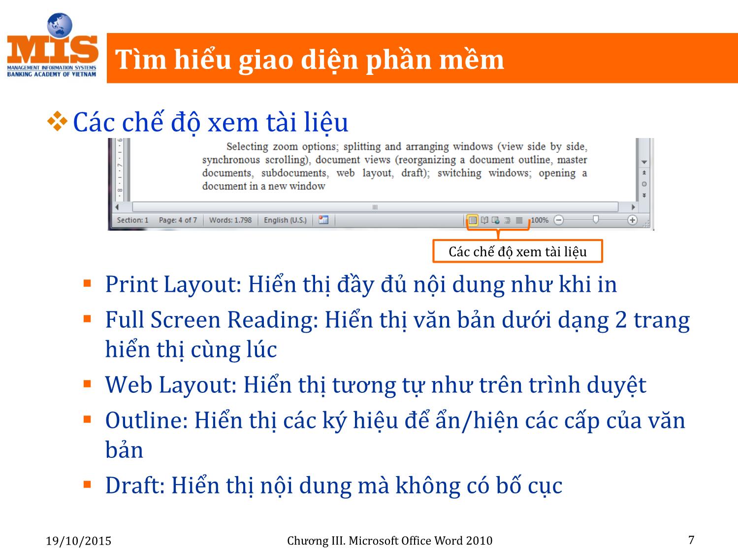Switch to Print Layout view icon

point(473,220)
